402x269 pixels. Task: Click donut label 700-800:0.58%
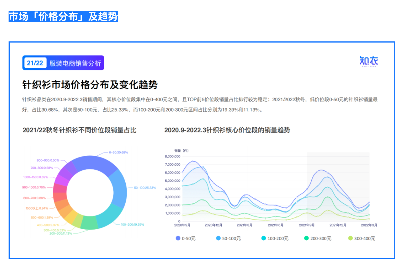(x=42, y=168)
